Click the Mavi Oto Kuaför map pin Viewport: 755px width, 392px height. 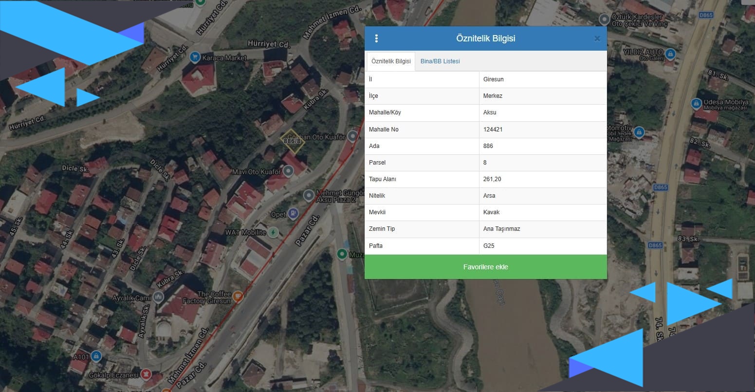(289, 171)
